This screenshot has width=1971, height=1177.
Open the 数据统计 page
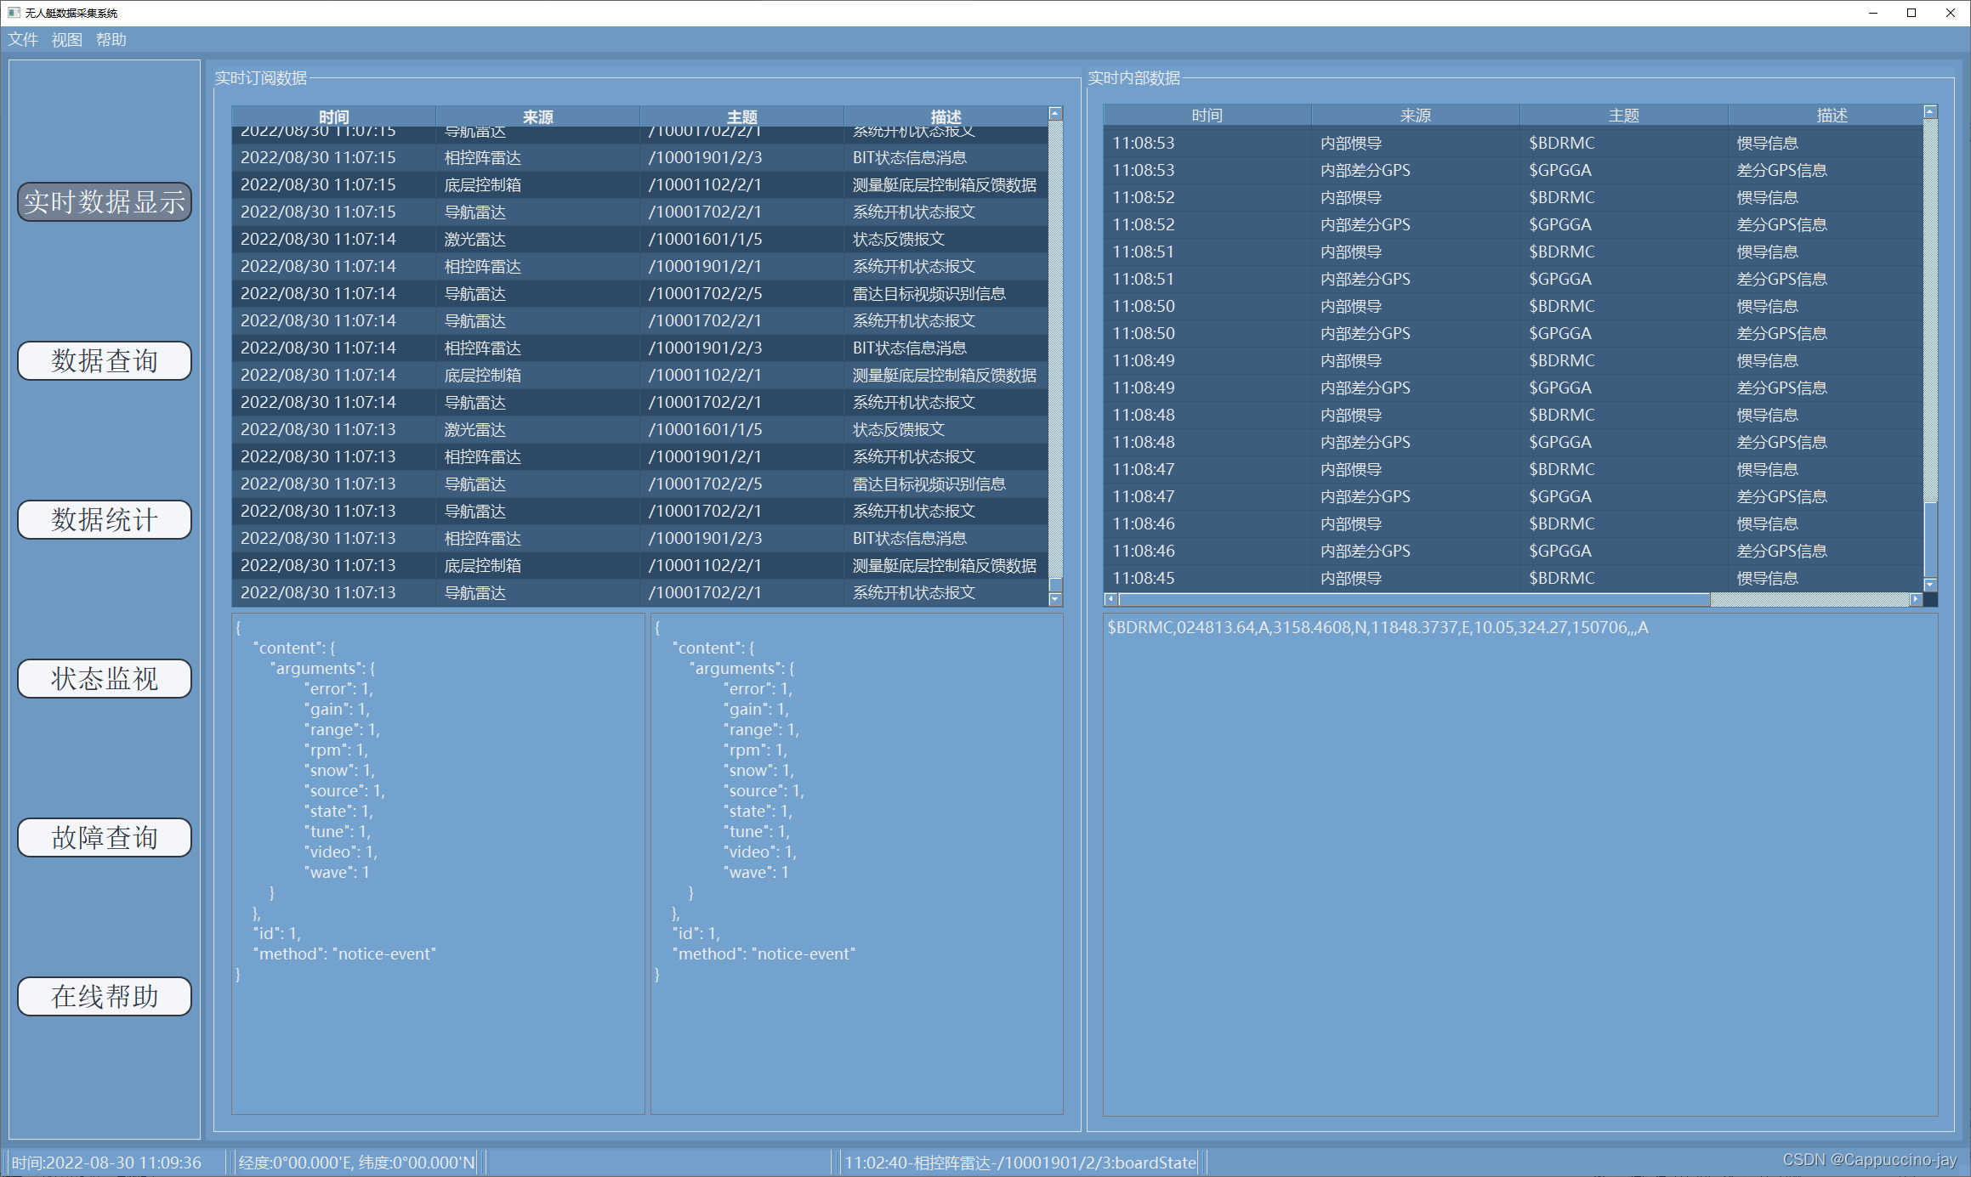(105, 520)
